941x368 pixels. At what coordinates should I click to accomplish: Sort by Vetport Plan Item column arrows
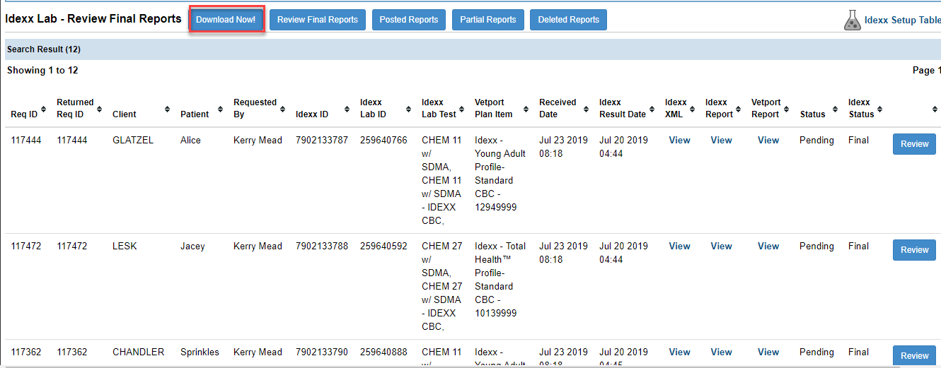[527, 109]
